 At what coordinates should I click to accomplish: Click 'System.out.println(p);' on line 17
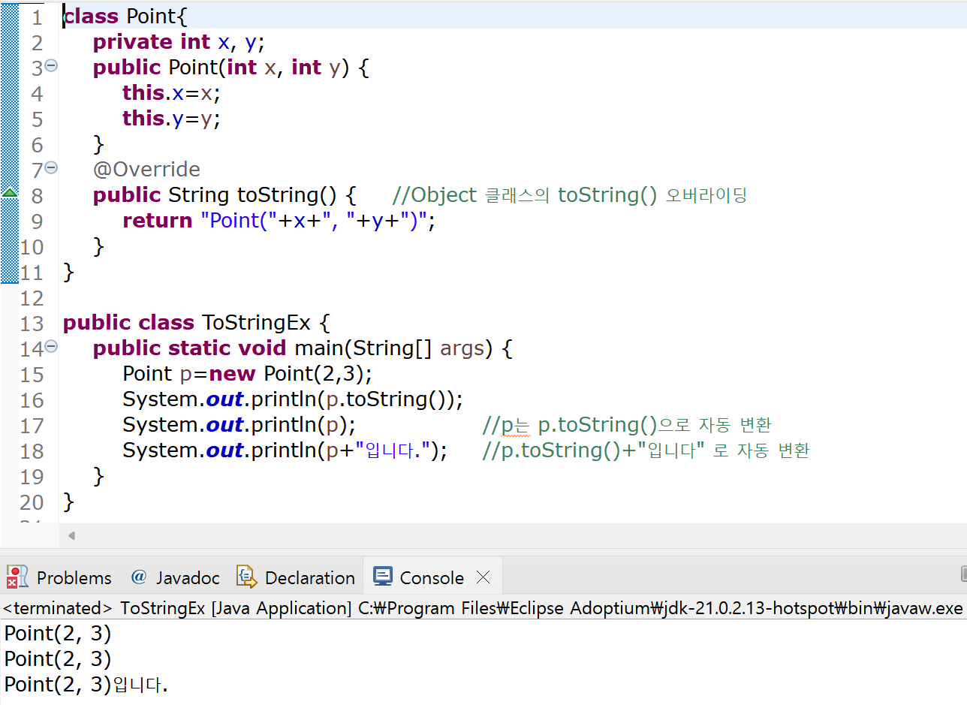(x=239, y=425)
